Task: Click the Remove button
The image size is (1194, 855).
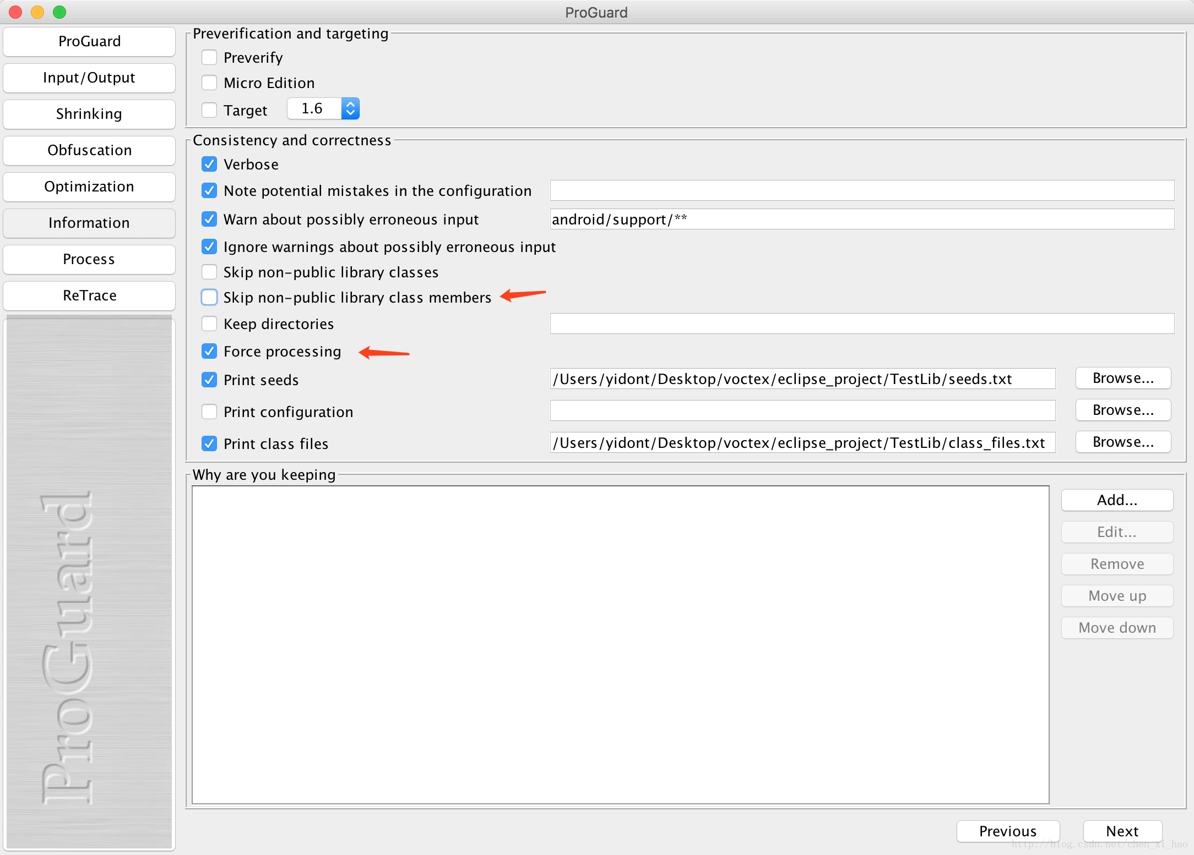Action: [x=1117, y=564]
